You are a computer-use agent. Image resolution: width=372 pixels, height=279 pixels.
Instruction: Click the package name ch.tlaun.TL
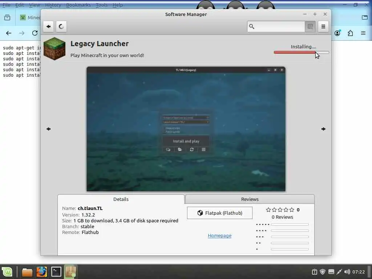90,208
